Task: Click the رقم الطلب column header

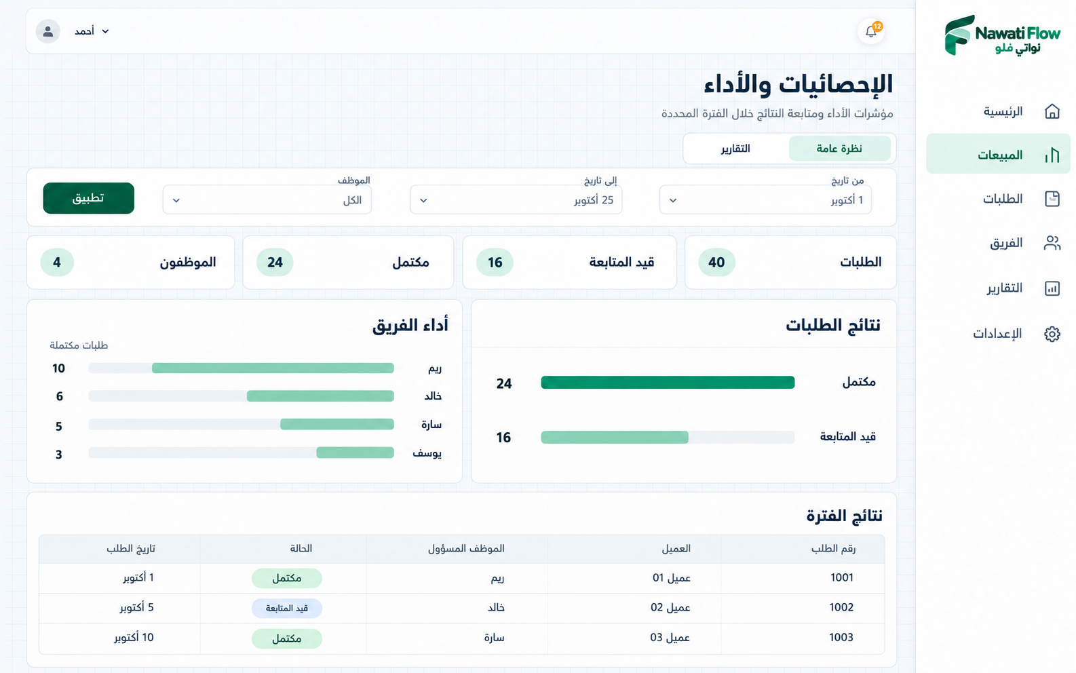Action: 834,549
